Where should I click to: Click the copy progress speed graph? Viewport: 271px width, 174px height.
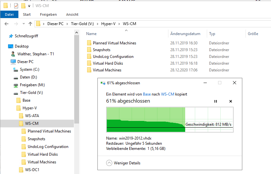tap(170, 120)
